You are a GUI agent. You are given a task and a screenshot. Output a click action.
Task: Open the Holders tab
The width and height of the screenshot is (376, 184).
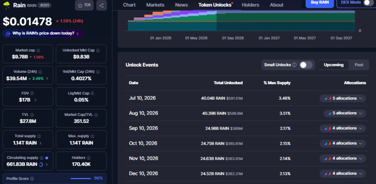click(x=250, y=5)
